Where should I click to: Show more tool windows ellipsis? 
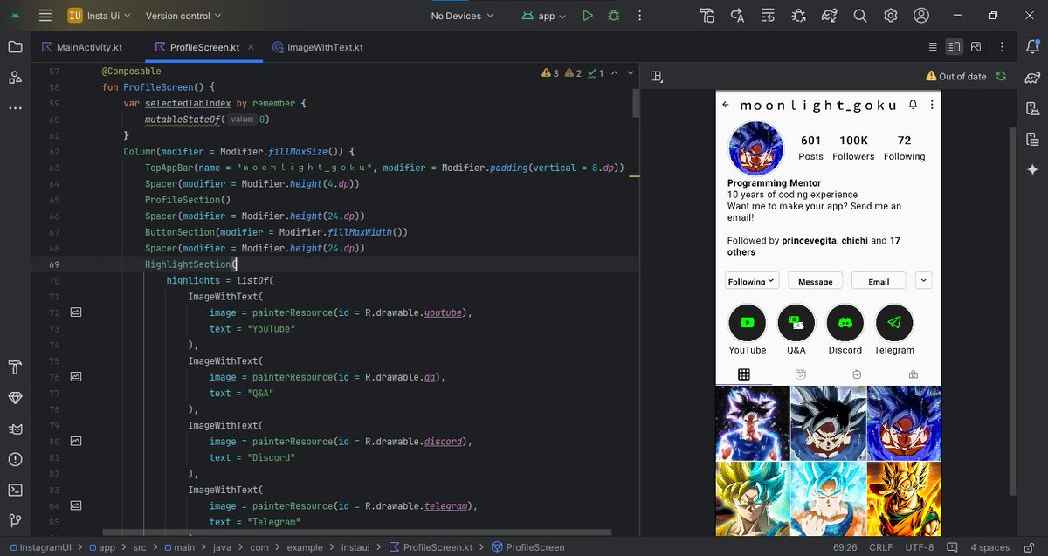[x=15, y=108]
